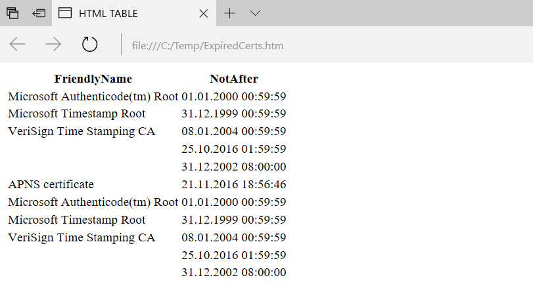Click the first 25.10.2016 01:59:59 date

pyautogui.click(x=234, y=149)
